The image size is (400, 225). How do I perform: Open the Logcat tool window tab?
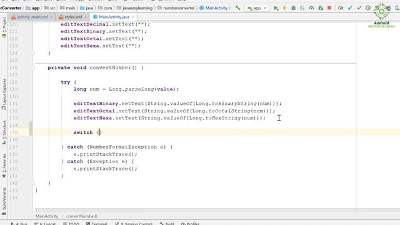pos(45,224)
